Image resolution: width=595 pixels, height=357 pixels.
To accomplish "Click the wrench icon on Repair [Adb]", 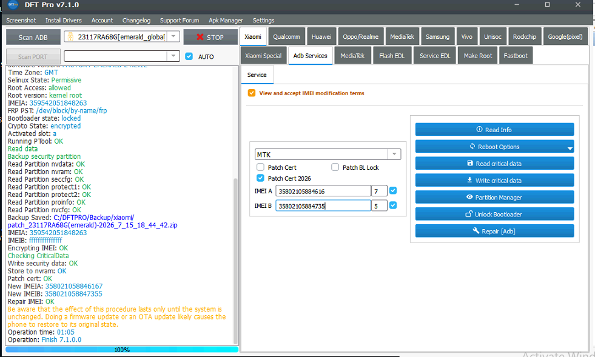I will (476, 230).
